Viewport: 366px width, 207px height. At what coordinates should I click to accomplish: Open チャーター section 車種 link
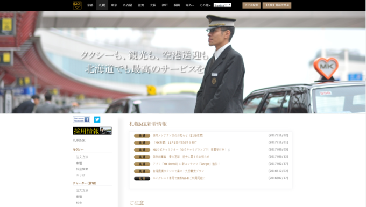(79, 196)
